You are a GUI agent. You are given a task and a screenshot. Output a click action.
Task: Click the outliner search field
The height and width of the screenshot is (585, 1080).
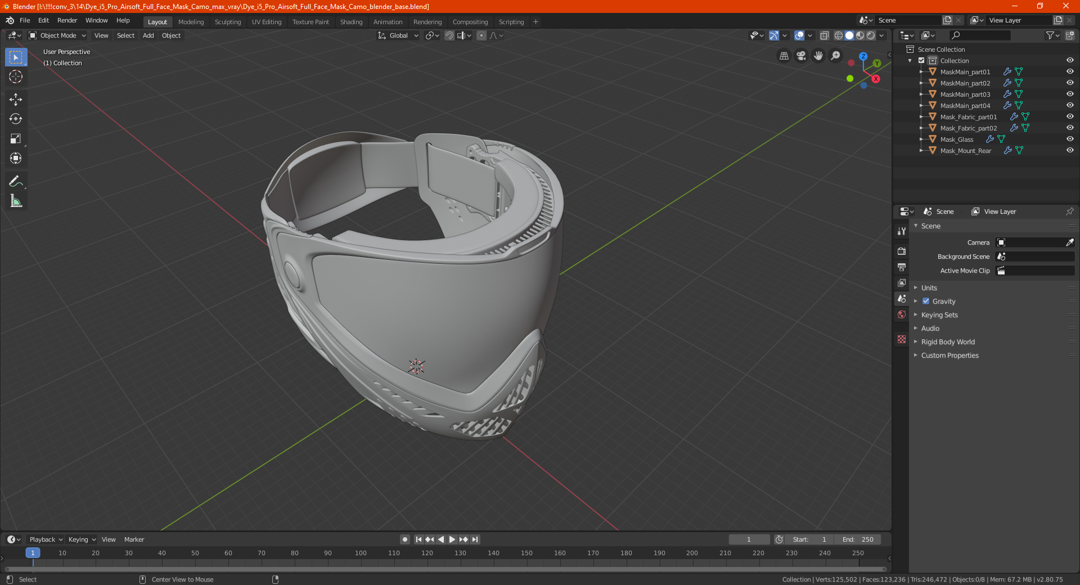click(979, 35)
